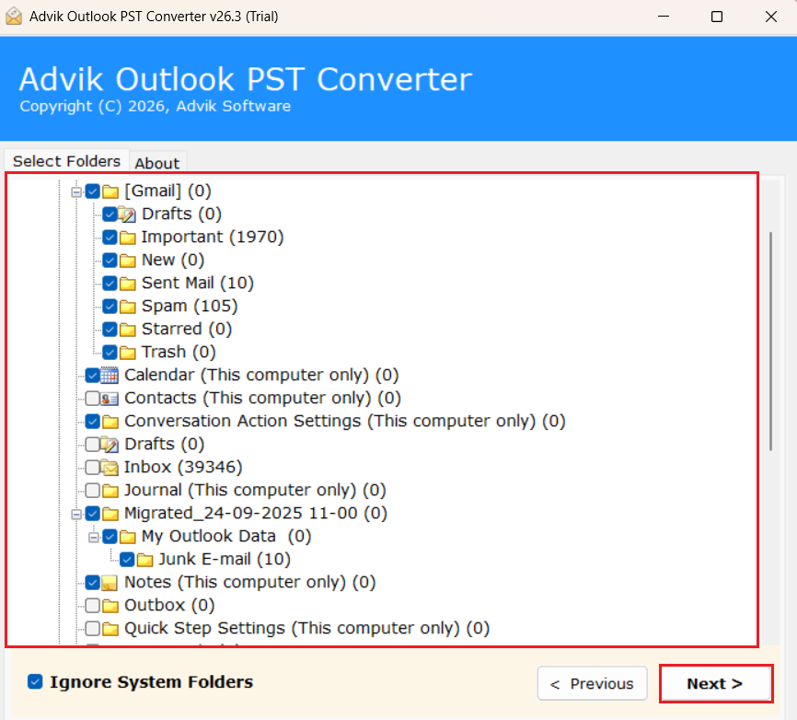The image size is (797, 720).
Task: Click the Migrated_24-09-2025 folder icon
Action: 110,514
